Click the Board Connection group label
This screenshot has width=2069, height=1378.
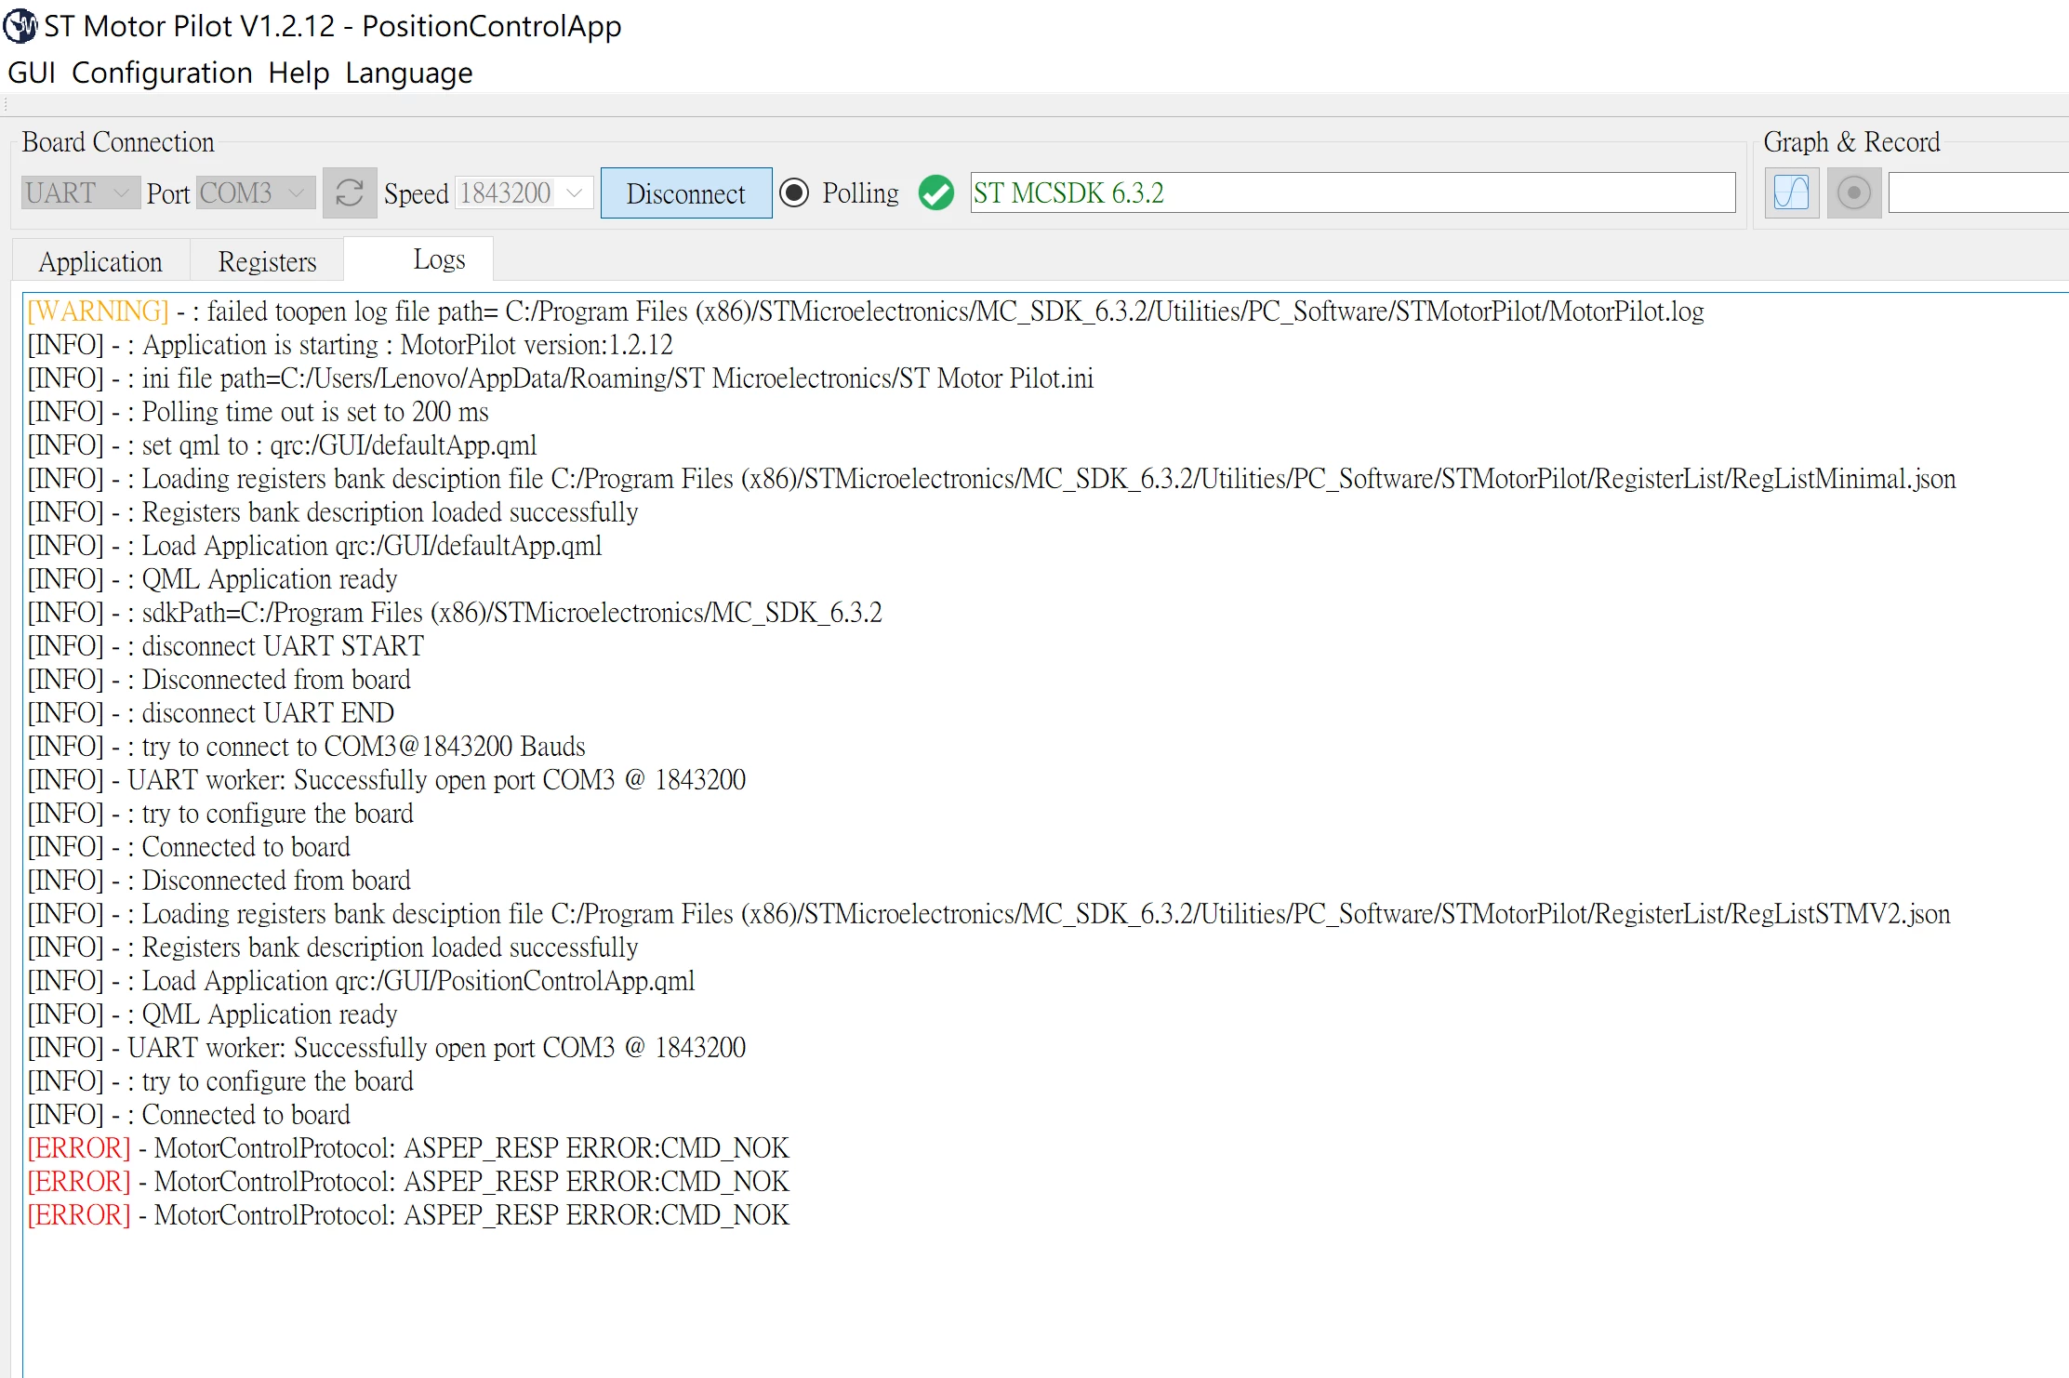tap(118, 142)
